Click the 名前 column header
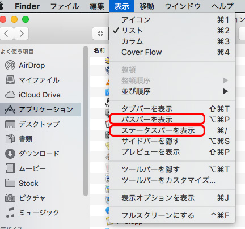This screenshot has height=229, width=245. 99,50
